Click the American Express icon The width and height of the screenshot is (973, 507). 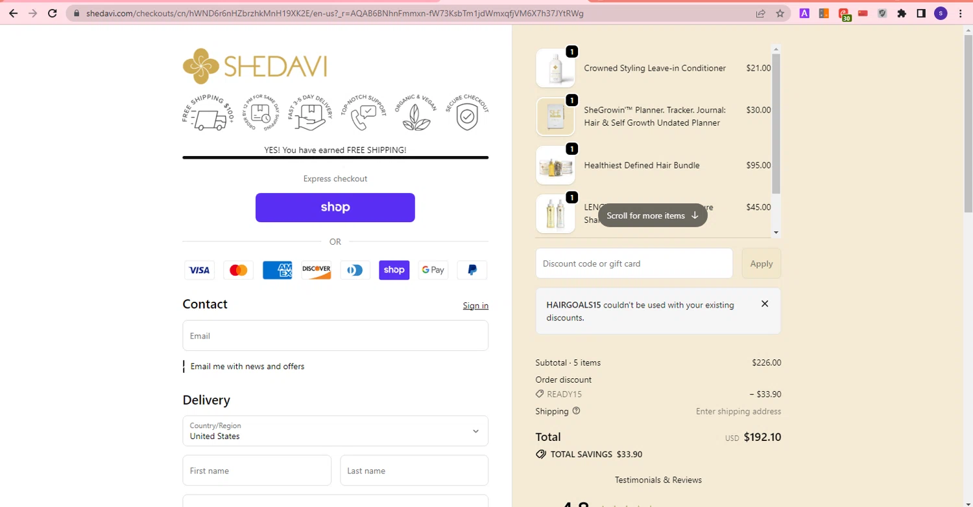tap(277, 270)
